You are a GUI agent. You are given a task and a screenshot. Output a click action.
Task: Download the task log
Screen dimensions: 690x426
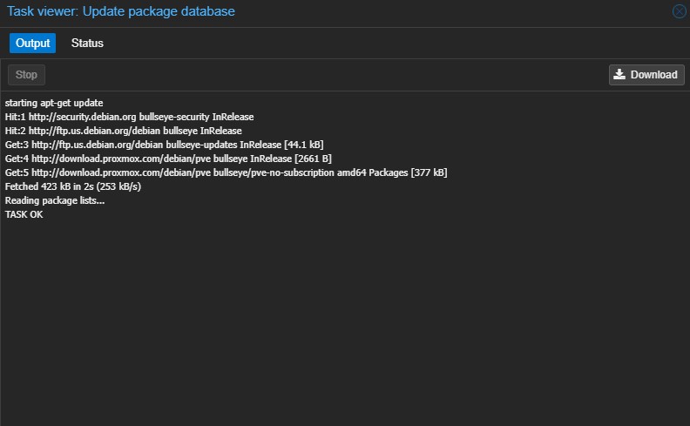click(x=646, y=75)
